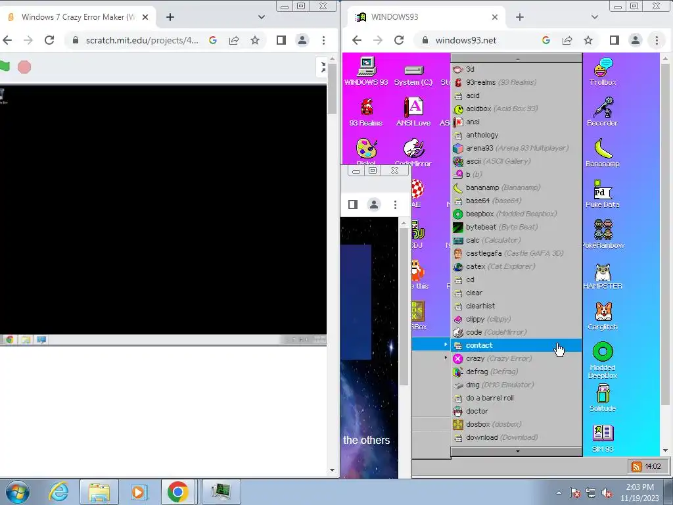Launch the Modded BeepBox desktop icon

pyautogui.click(x=603, y=360)
